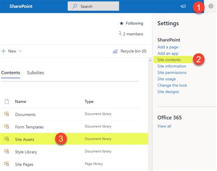Sort by the Name column header
The width and height of the screenshot is (217, 171).
tap(21, 102)
